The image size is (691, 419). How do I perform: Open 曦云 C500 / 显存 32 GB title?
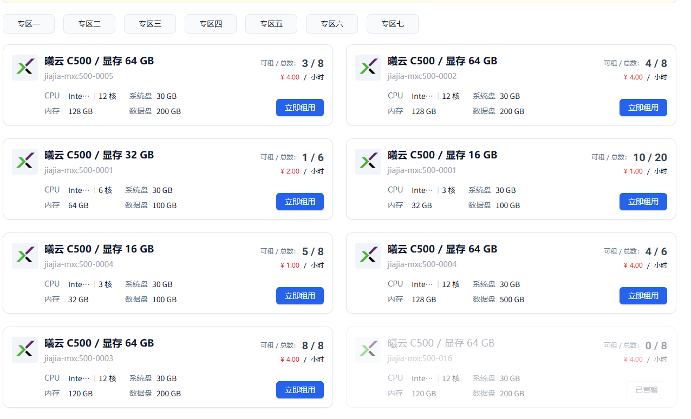click(x=99, y=155)
